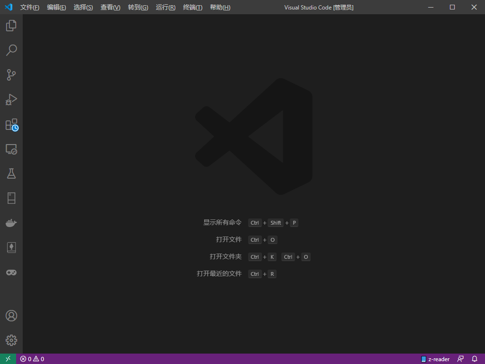Viewport: 485px width, 364px height.
Task: Open the Explorer view in activity bar
Action: coord(11,26)
